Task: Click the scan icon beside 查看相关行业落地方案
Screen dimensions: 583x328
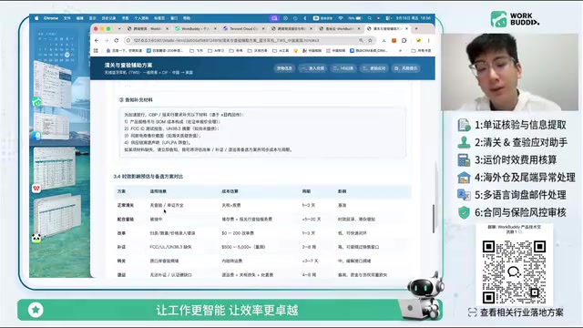Action: click(472, 313)
